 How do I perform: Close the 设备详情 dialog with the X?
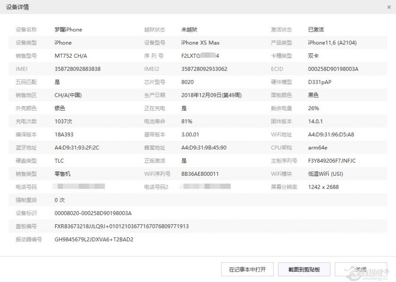pos(389,7)
